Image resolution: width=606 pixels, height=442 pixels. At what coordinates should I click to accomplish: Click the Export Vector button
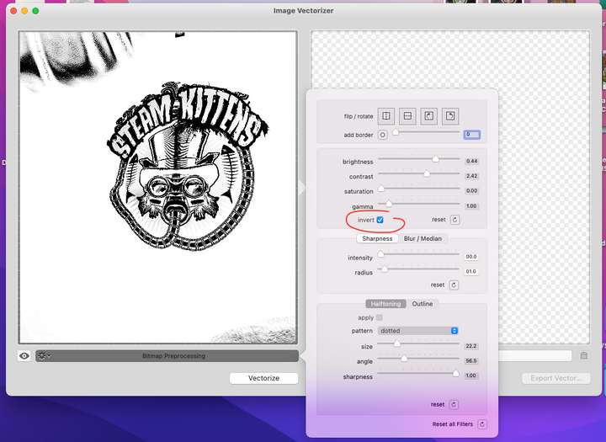[556, 378]
